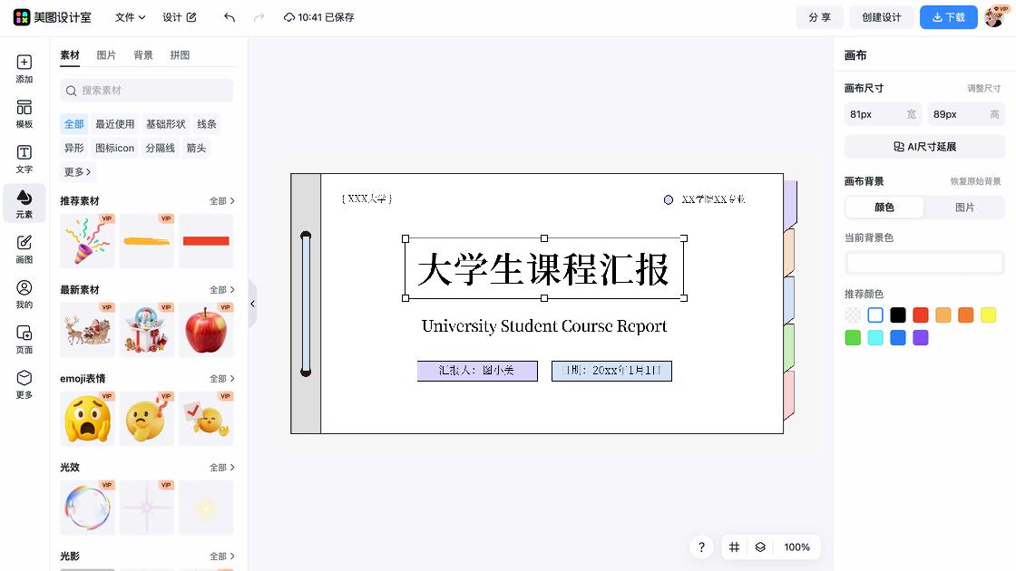Viewport: 1016px width, 571px height.
Task: Open the 页面 (Pages) sidebar panel
Action: pyautogui.click(x=24, y=339)
